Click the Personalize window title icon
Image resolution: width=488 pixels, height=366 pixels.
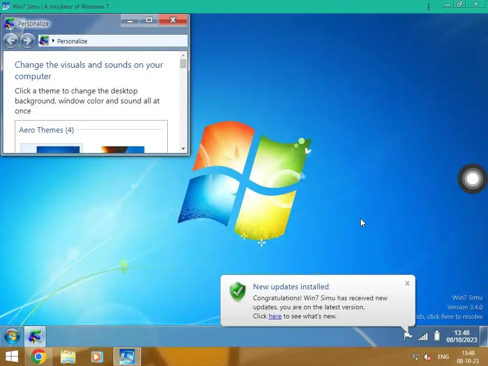pos(10,23)
